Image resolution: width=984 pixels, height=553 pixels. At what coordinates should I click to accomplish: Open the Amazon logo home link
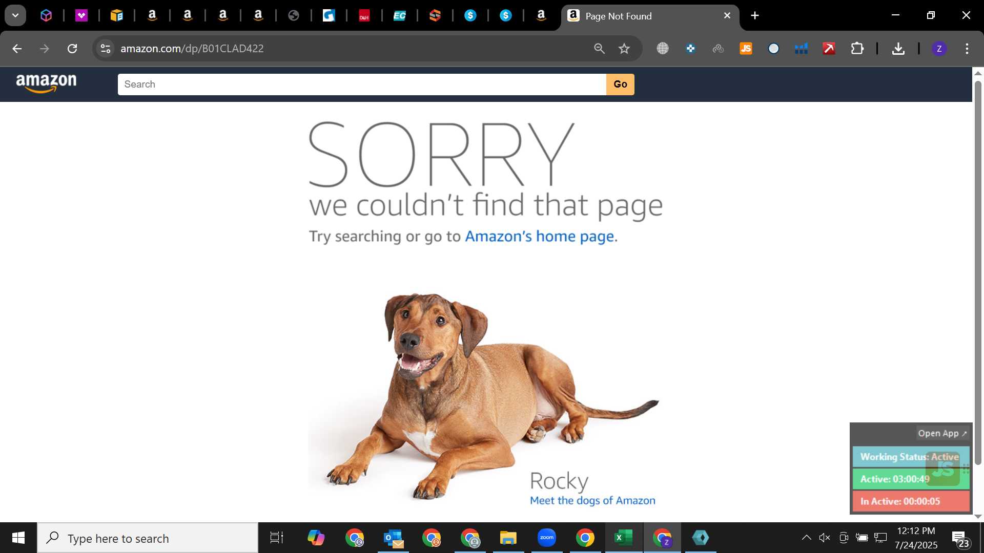click(x=46, y=83)
